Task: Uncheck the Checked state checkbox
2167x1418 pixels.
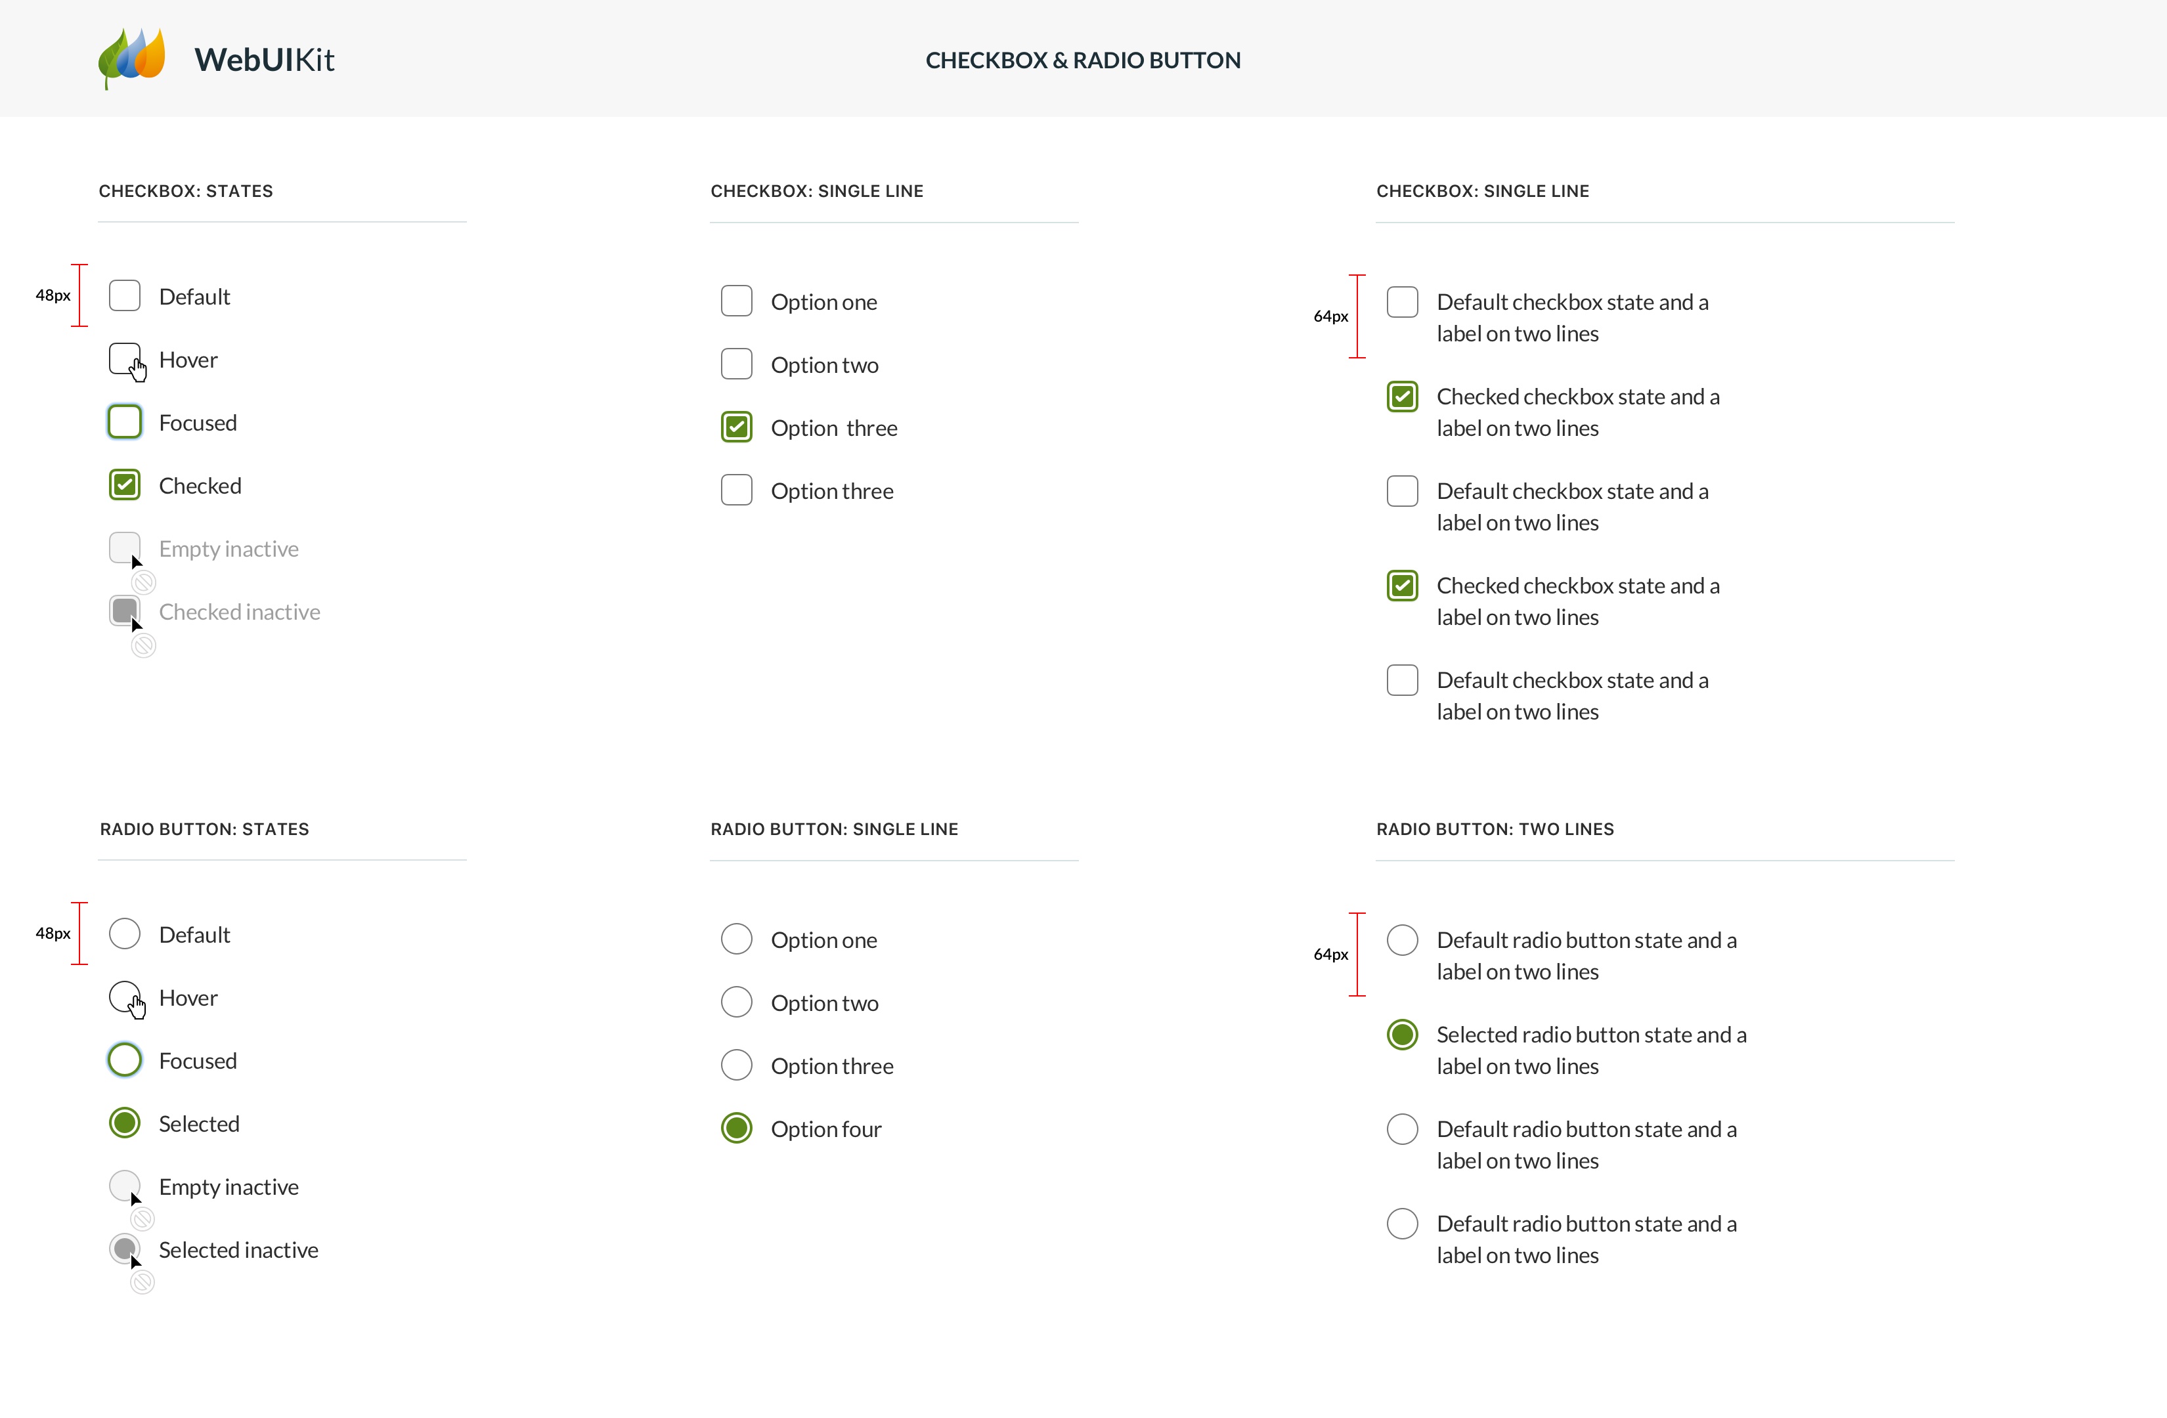Action: [125, 485]
